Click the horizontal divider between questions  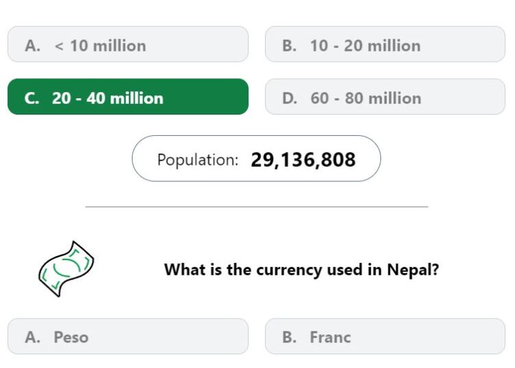point(257,207)
